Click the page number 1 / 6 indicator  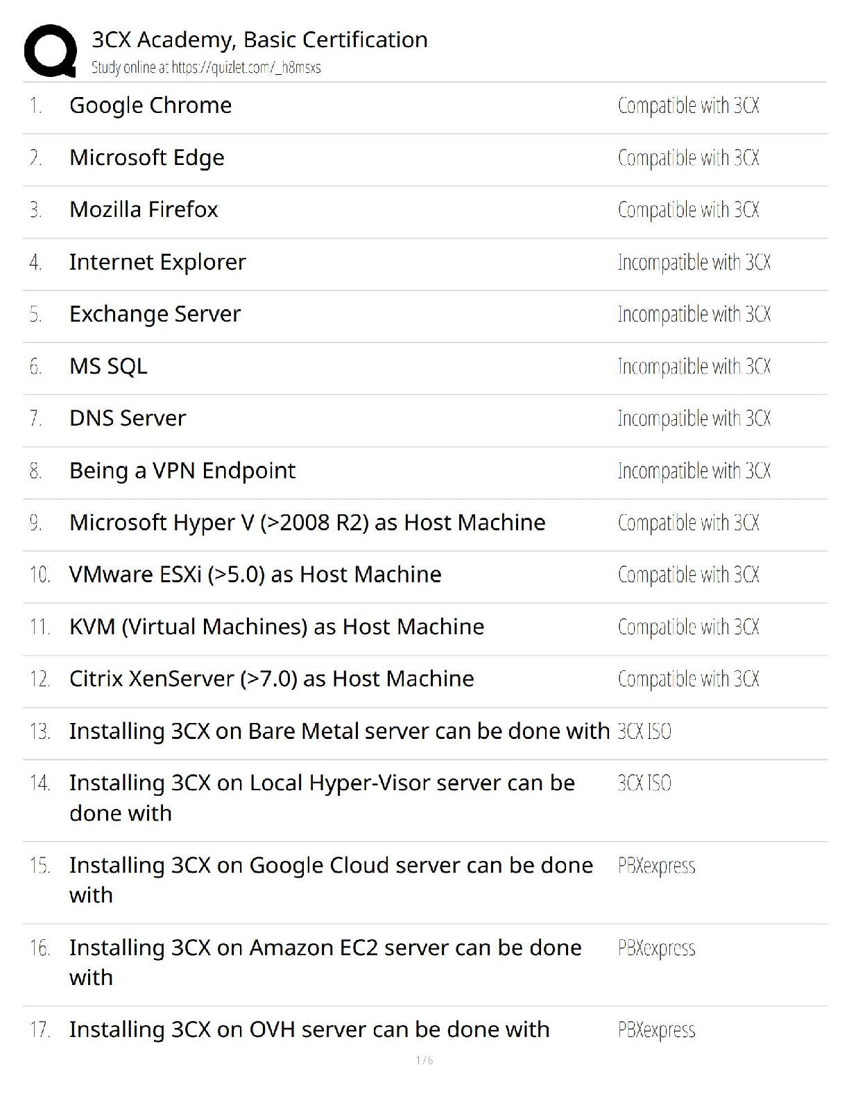point(424,1060)
